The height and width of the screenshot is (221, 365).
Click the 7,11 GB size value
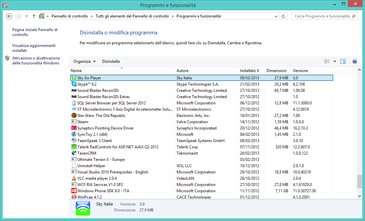(282, 191)
